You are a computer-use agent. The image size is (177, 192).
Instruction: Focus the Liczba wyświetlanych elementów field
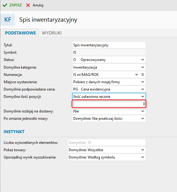107,143
